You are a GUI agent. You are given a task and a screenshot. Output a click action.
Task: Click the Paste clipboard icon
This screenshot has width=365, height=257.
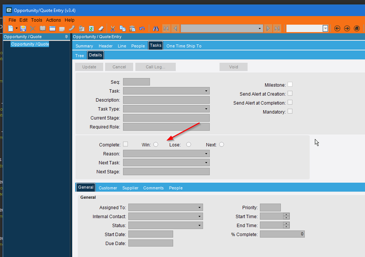[132, 28]
